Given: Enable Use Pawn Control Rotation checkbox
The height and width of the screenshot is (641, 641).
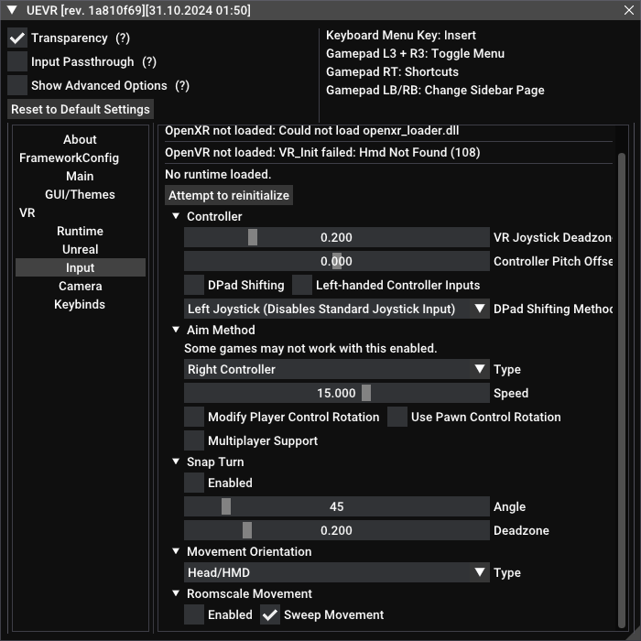Looking at the screenshot, I should 397,417.
